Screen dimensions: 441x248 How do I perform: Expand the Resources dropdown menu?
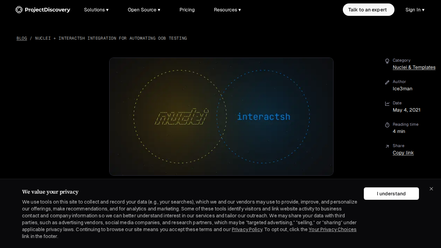click(227, 10)
